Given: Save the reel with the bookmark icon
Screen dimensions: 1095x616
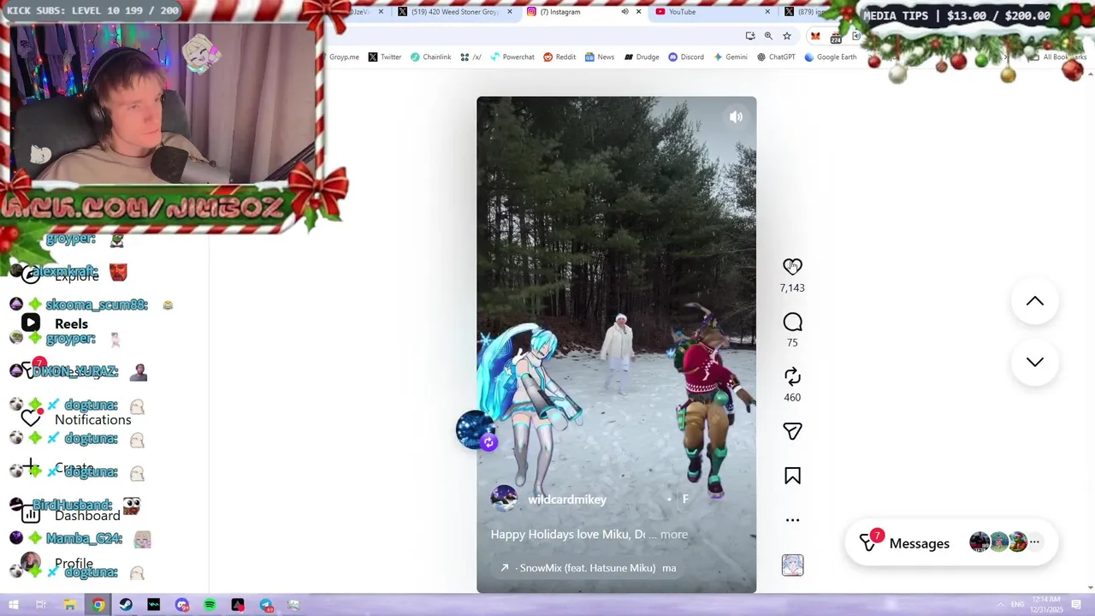Looking at the screenshot, I should tap(792, 476).
